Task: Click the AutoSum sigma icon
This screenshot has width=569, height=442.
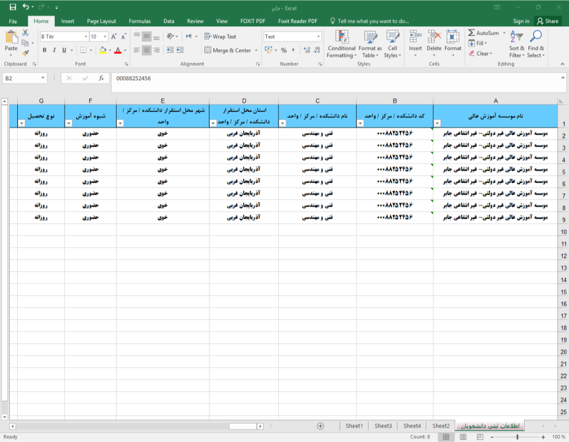Action: point(472,33)
